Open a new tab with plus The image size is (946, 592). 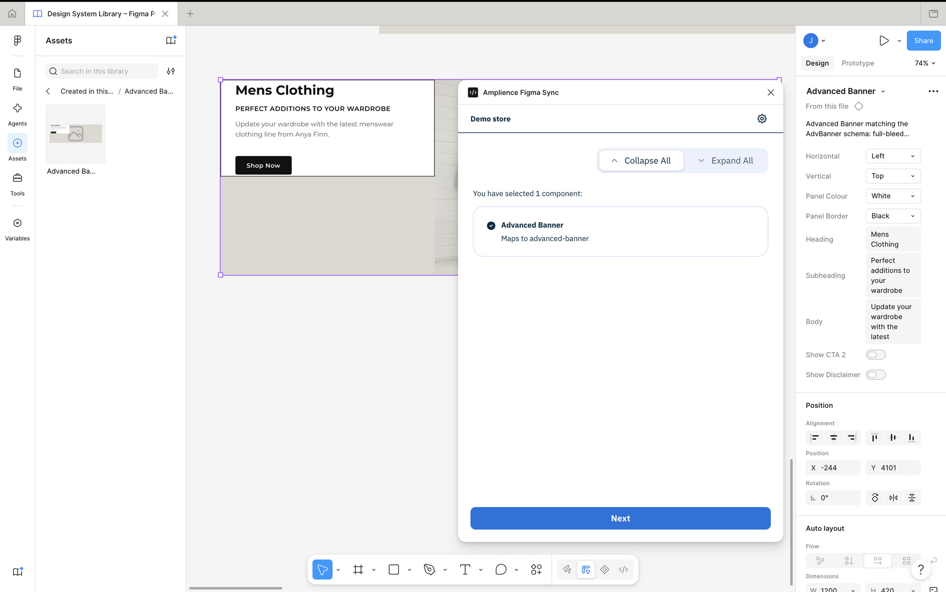(190, 14)
